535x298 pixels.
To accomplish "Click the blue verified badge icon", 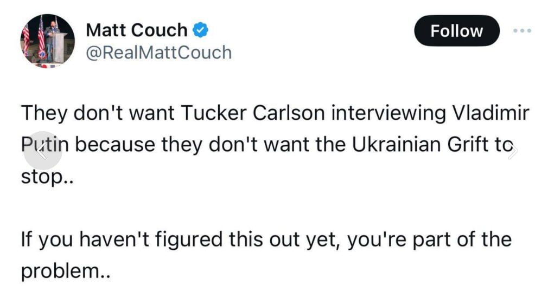I will [200, 30].
